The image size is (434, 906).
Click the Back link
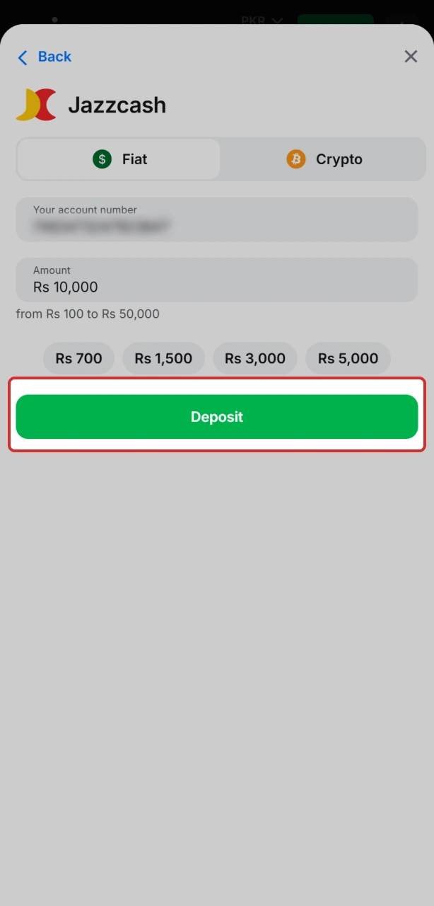[x=53, y=56]
